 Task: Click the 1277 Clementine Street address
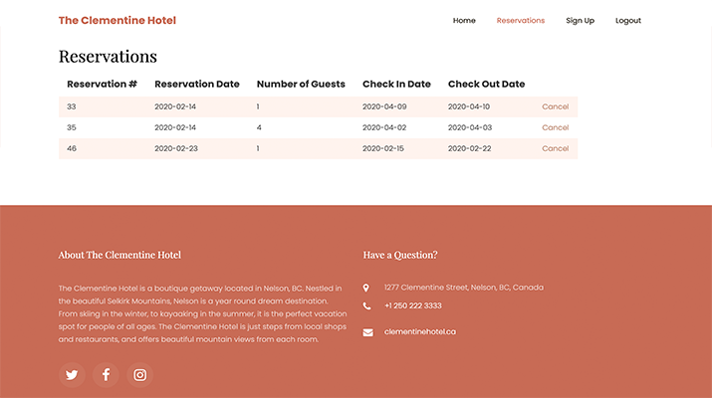point(463,288)
